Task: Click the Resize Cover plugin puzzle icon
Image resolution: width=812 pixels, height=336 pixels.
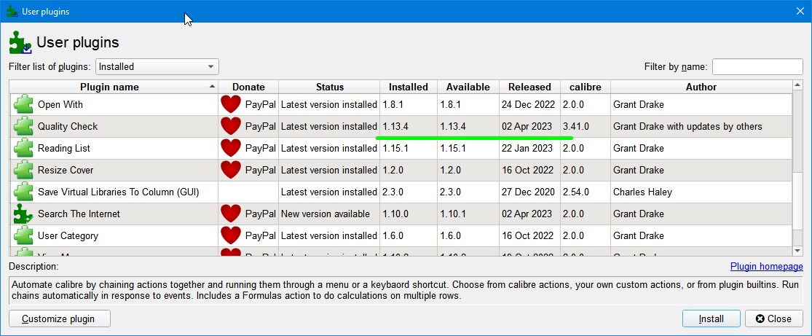Action: pos(23,170)
